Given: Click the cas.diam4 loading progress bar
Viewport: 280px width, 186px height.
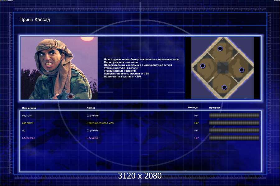Looking at the screenshot, I should pyautogui.click(x=234, y=123).
